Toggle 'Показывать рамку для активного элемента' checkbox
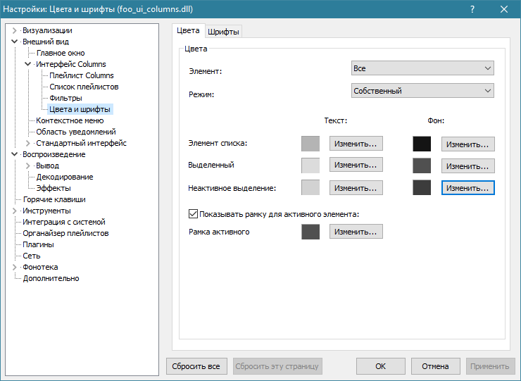 pyautogui.click(x=194, y=213)
